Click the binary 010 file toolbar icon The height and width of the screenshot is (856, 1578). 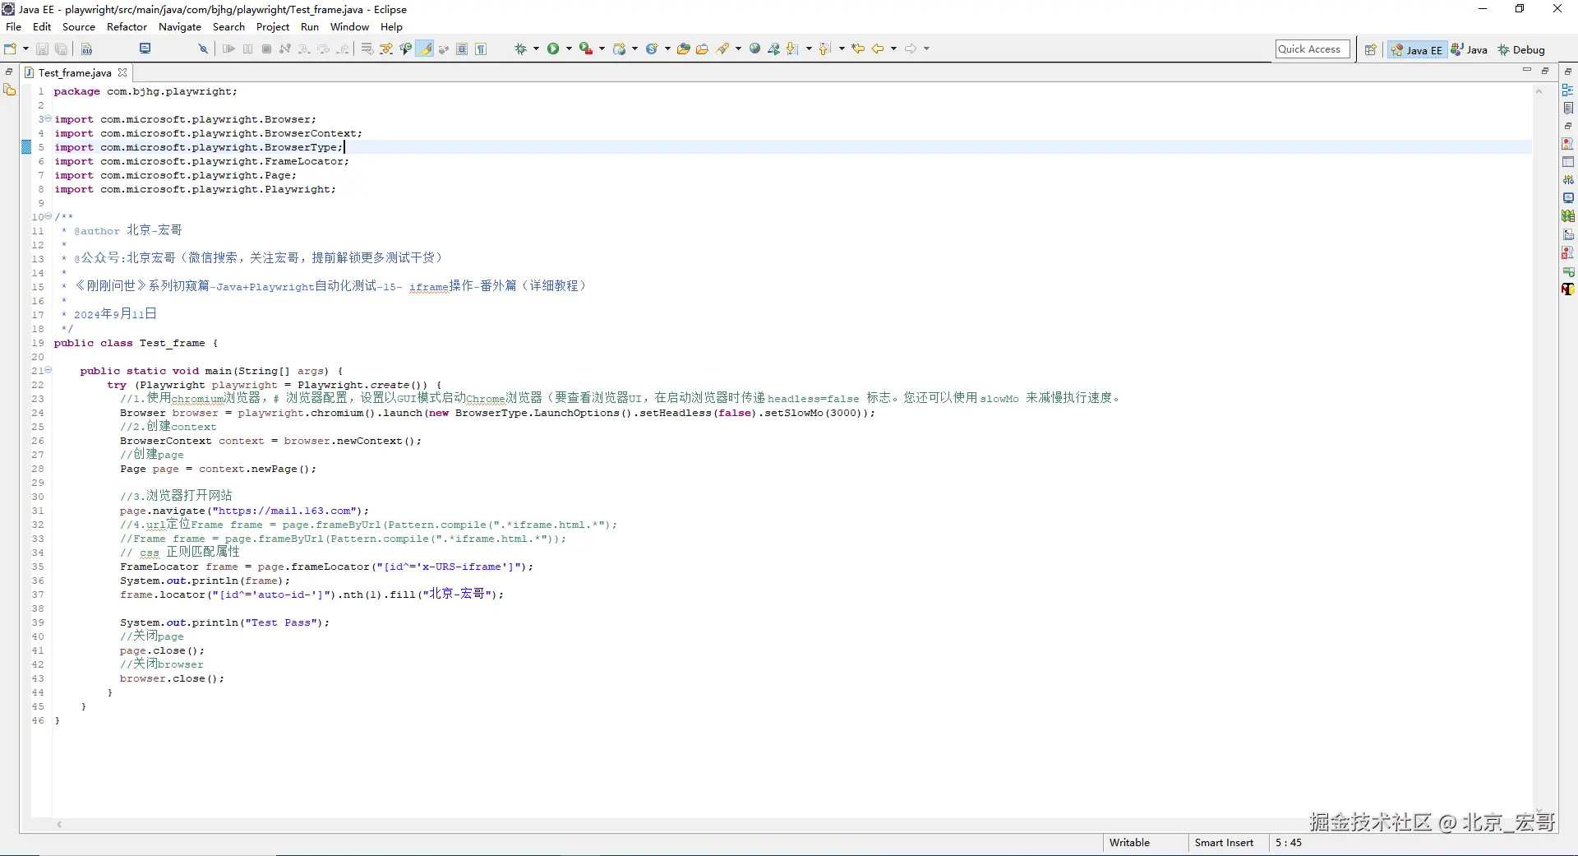(x=86, y=49)
